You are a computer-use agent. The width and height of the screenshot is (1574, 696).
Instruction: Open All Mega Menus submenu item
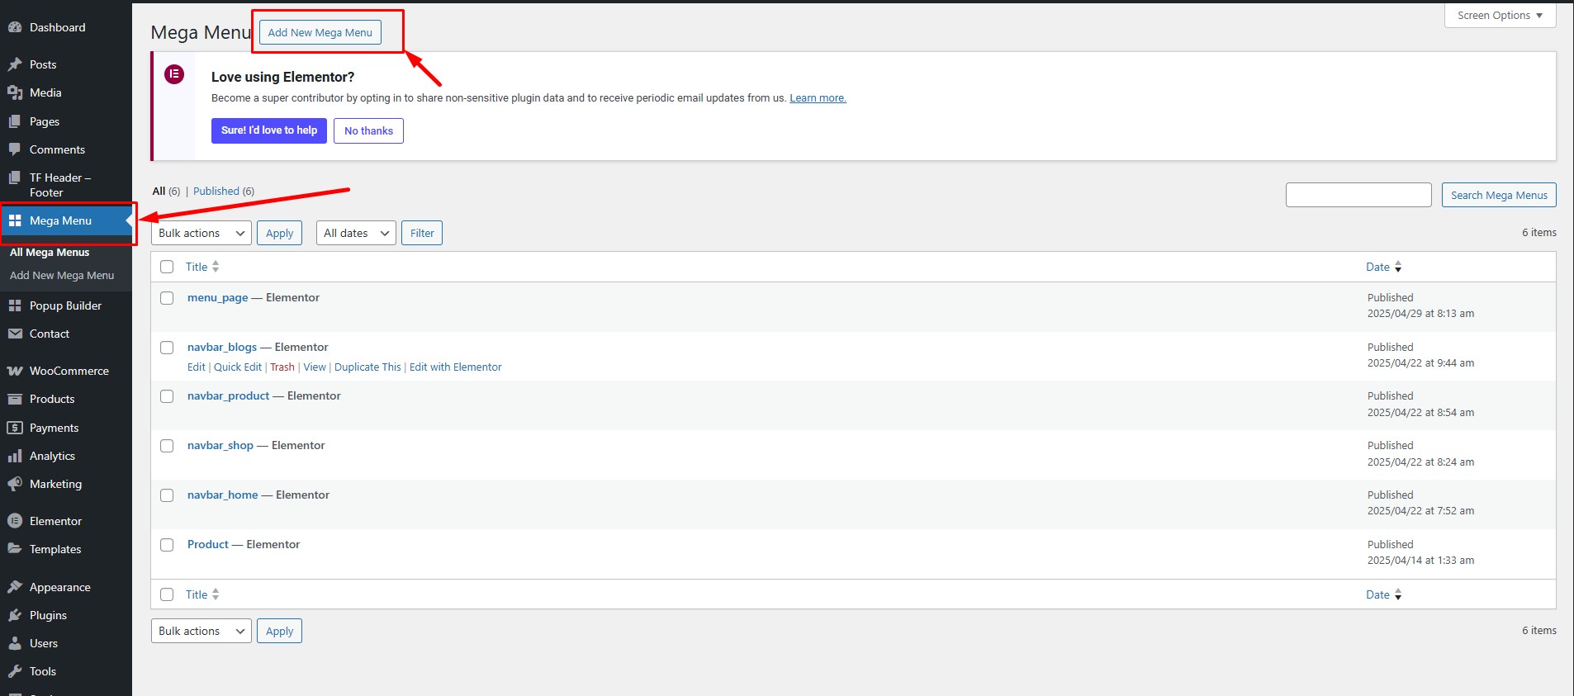[x=50, y=252]
